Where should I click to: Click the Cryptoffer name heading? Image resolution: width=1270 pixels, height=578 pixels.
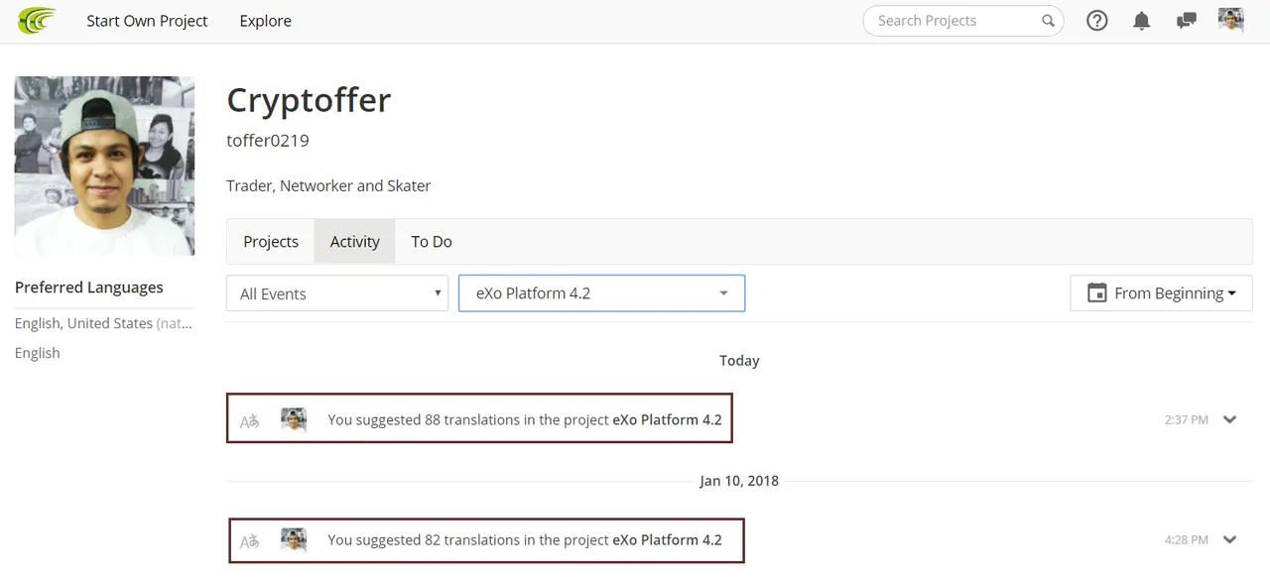coord(309,100)
